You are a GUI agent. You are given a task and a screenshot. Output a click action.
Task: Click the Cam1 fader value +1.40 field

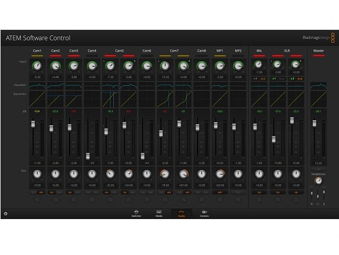point(37,163)
